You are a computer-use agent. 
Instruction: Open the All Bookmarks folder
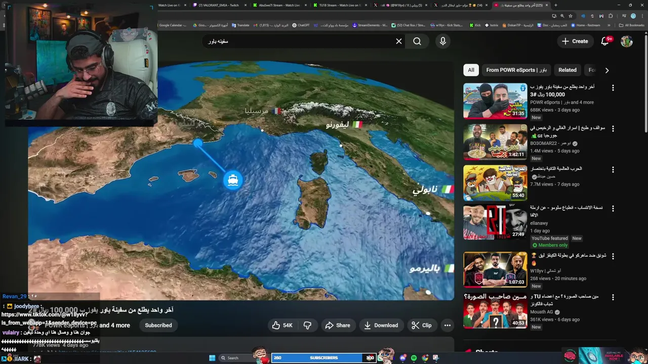pyautogui.click(x=631, y=25)
